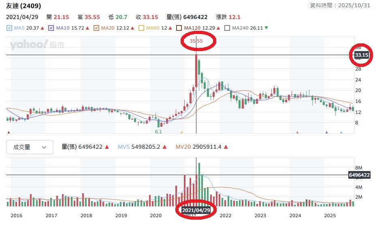Click the 6496422 volume tag on volume axis
Image resolution: width=375 pixels, height=229 pixels.
coord(359,175)
